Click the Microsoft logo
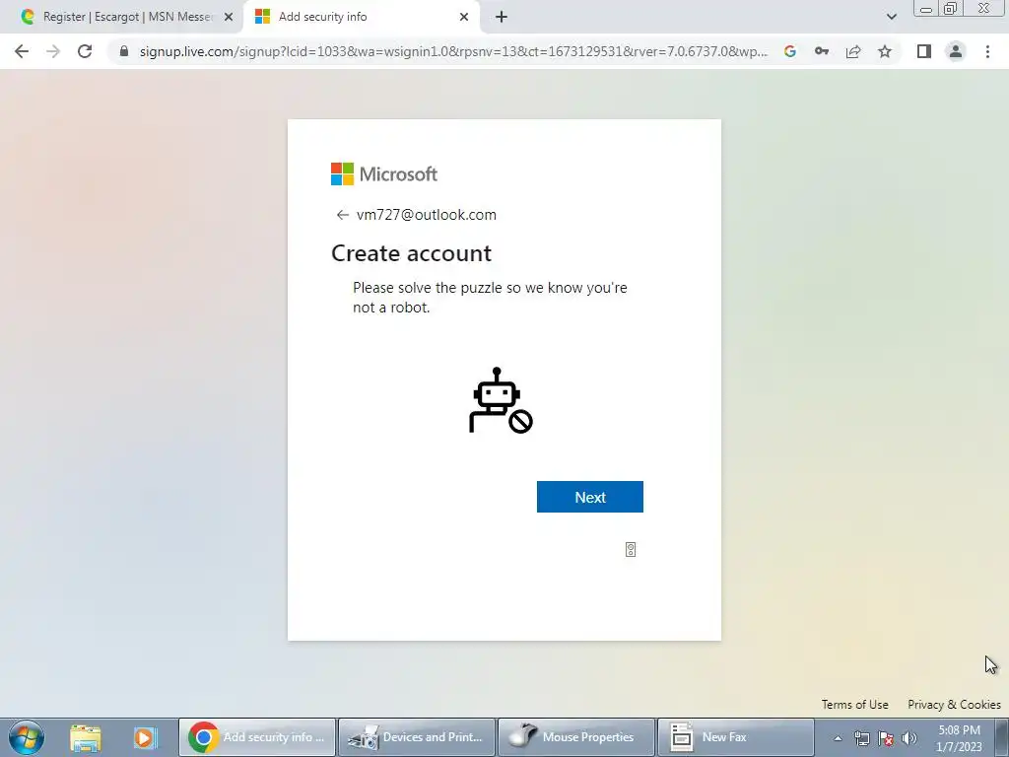 click(x=384, y=173)
